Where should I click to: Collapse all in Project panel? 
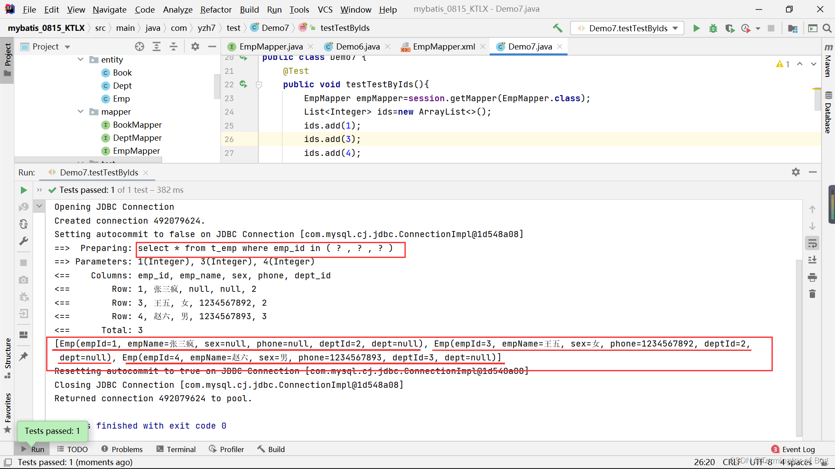tap(174, 46)
